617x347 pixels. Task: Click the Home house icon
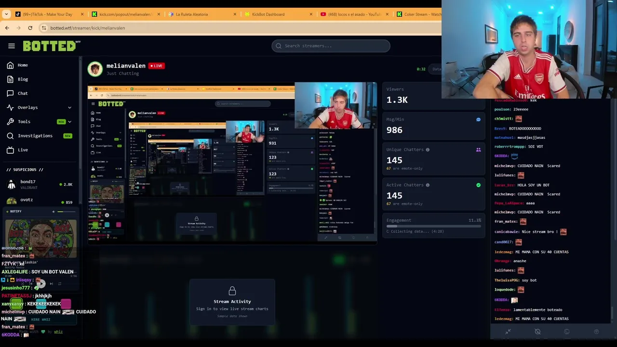[10, 65]
